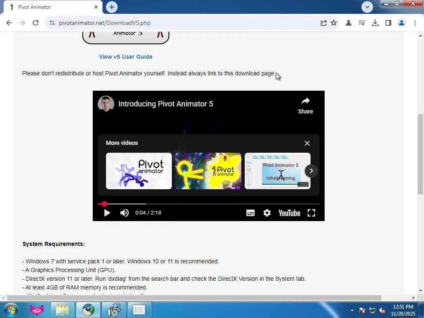Click the video uploader avatar
Viewport: 424px width, 318px height.
106,104
